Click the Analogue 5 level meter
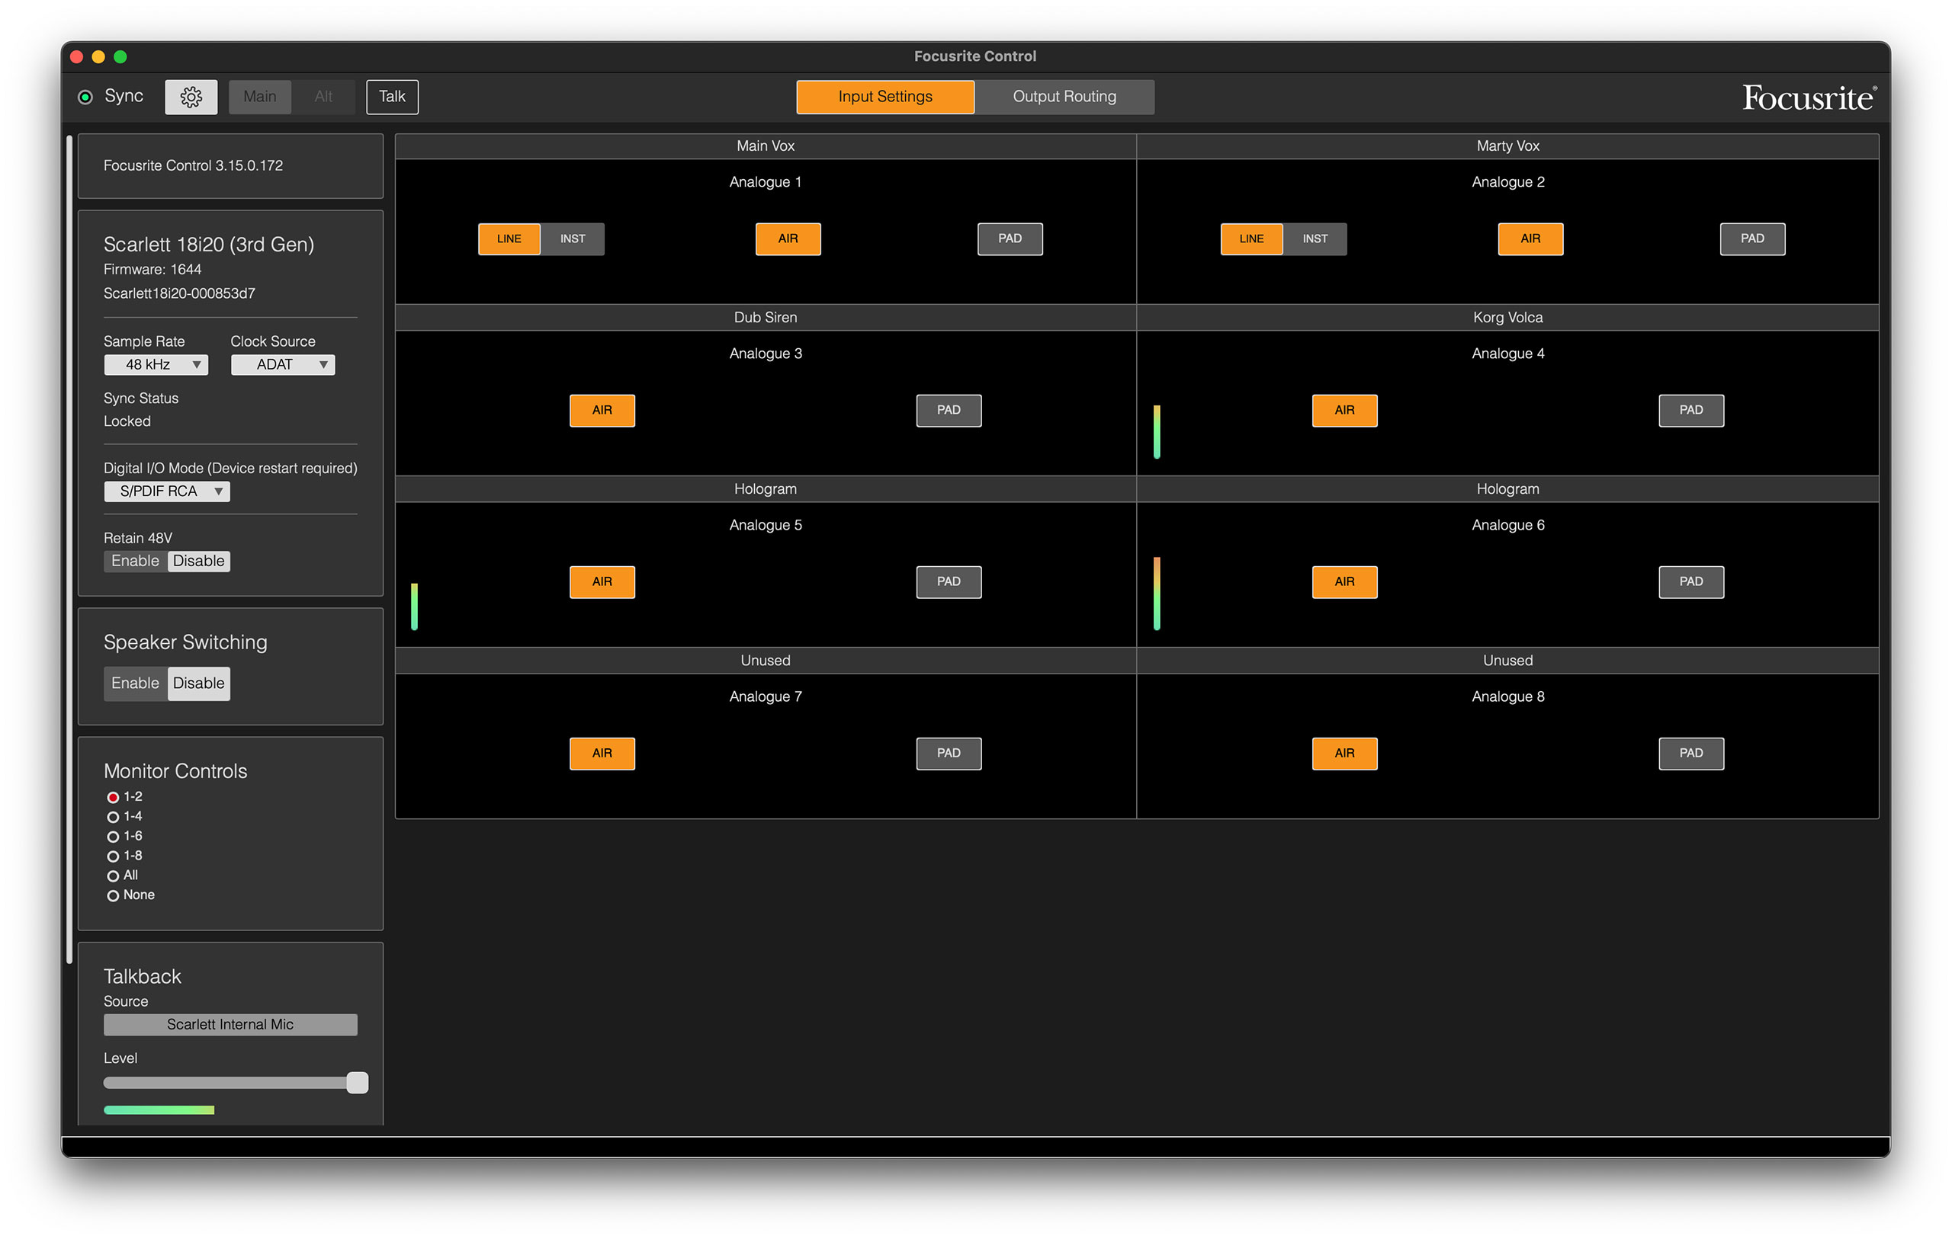The width and height of the screenshot is (1952, 1239). click(x=414, y=606)
